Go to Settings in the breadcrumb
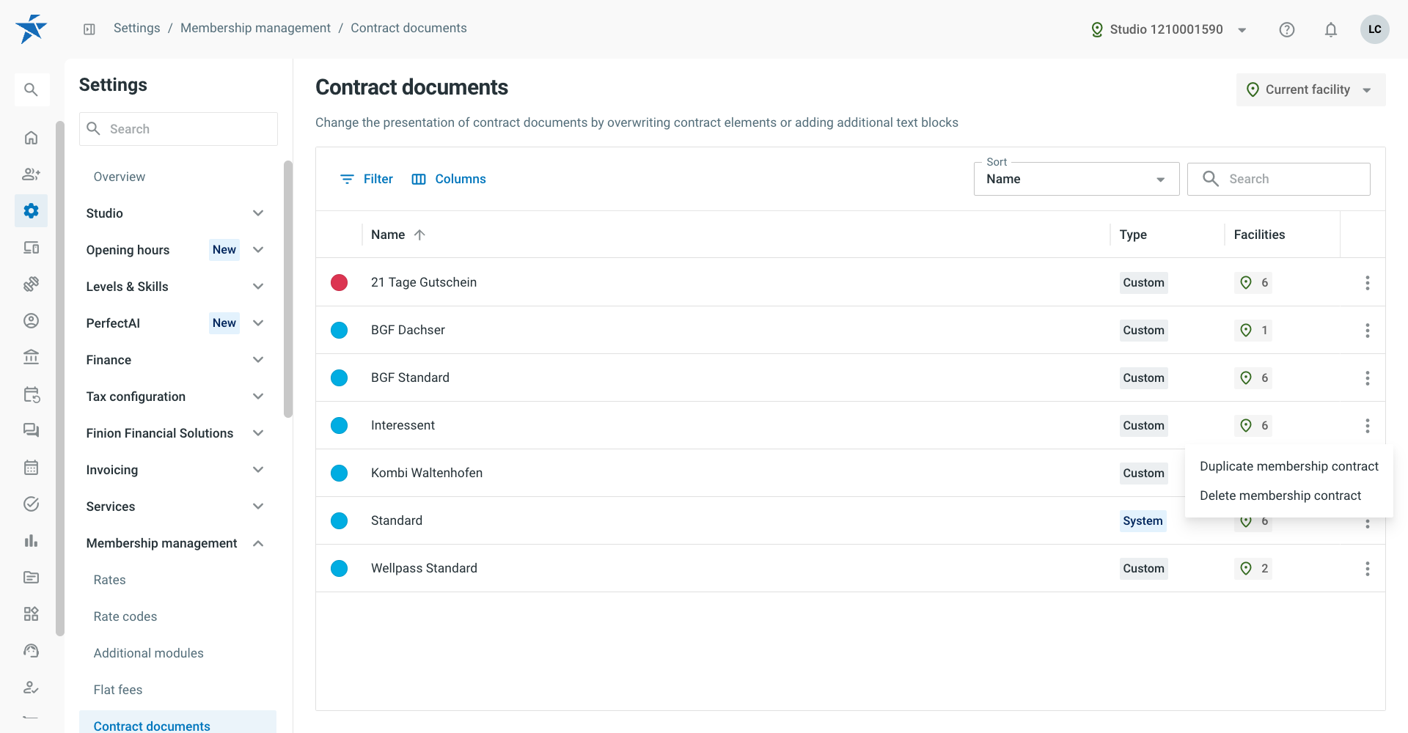This screenshot has height=733, width=1408. click(137, 28)
